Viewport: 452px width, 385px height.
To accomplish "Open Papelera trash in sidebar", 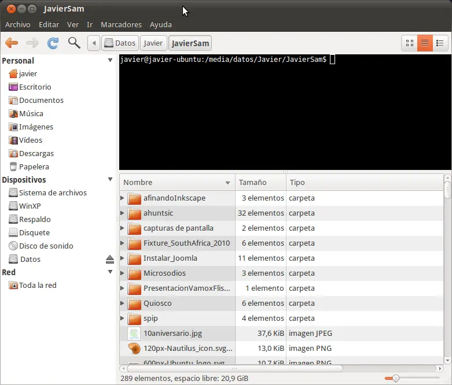I will click(x=34, y=166).
